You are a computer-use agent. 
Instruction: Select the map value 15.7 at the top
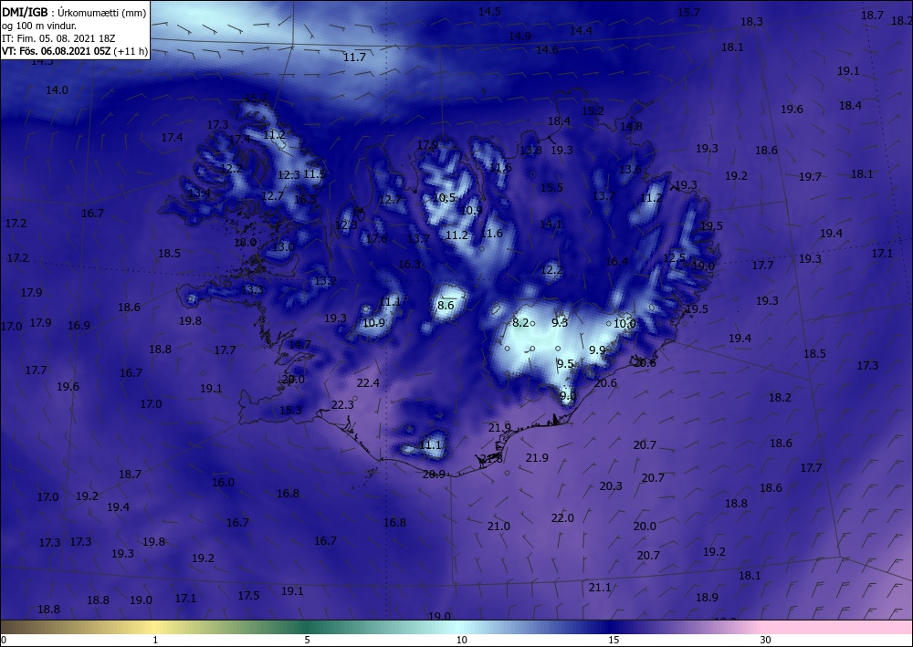(x=688, y=12)
